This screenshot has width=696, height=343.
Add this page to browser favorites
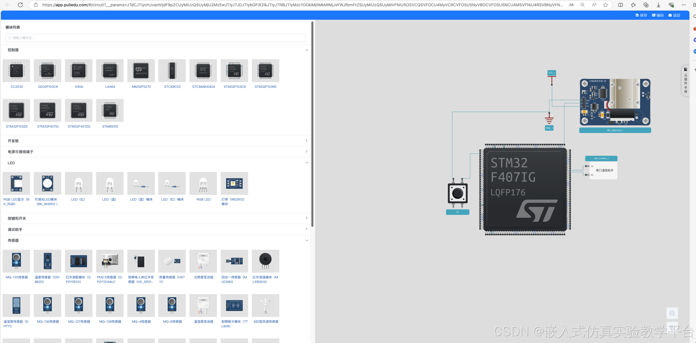pyautogui.click(x=606, y=5)
